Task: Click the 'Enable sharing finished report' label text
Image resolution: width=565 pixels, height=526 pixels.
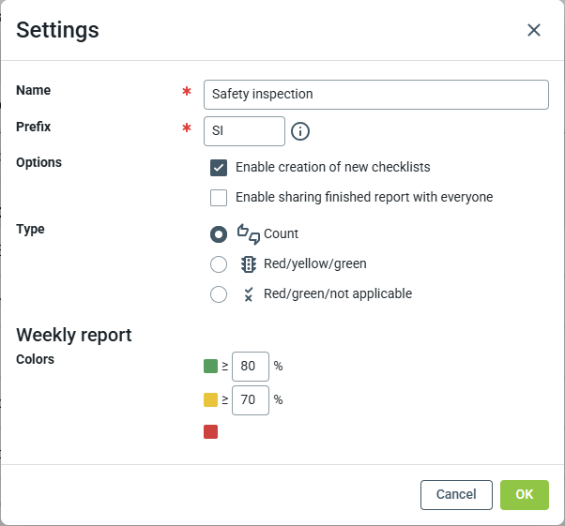Action: (364, 198)
